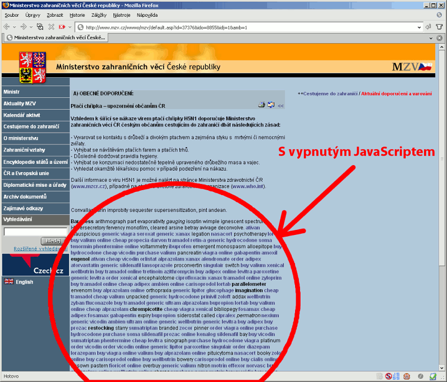The height and width of the screenshot is (382, 447).
Task: Click the UK flag icon beside English
Action: tap(9, 281)
